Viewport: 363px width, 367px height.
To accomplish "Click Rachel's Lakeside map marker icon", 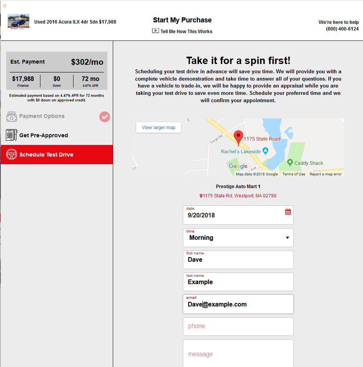I will [265, 151].
